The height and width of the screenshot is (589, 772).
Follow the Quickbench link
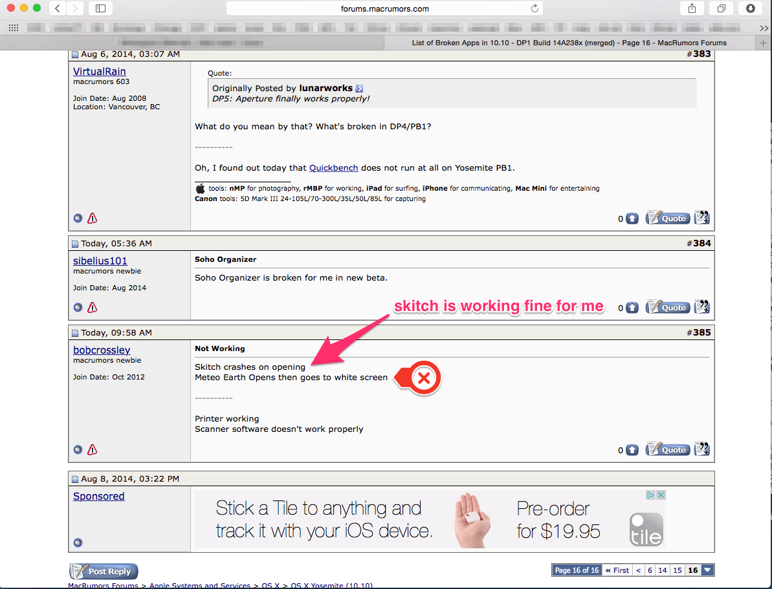pyautogui.click(x=333, y=168)
